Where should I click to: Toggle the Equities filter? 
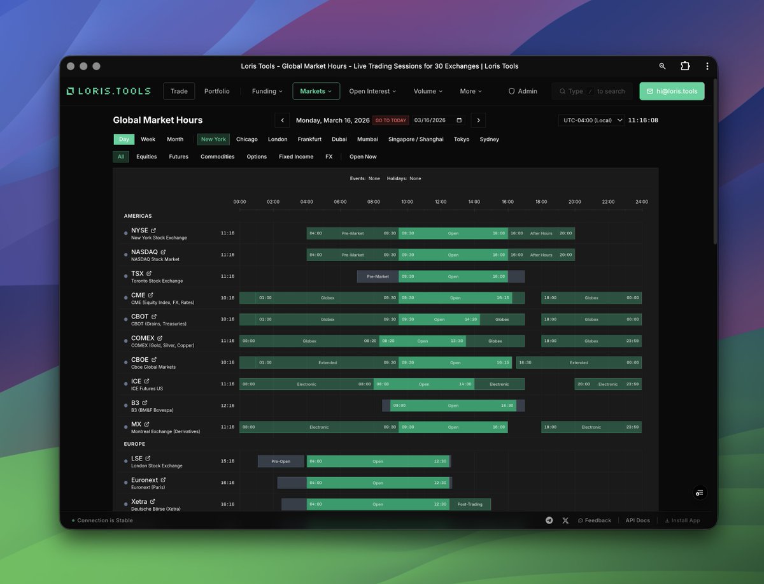point(146,157)
